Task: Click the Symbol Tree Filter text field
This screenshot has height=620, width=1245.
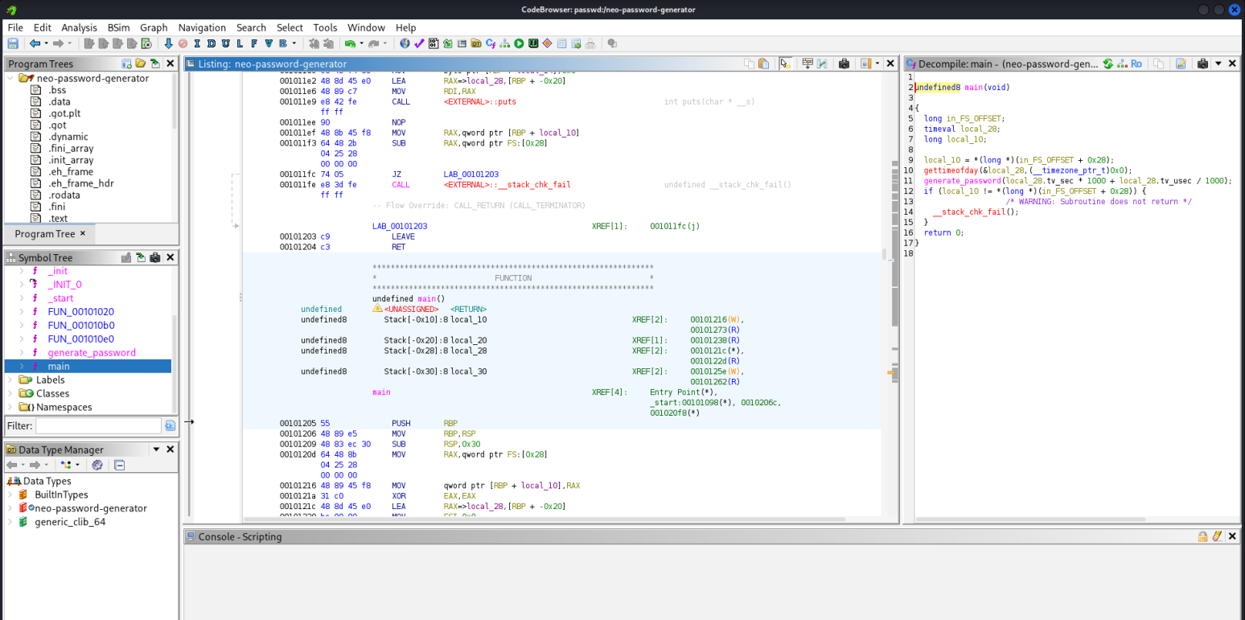Action: 98,425
